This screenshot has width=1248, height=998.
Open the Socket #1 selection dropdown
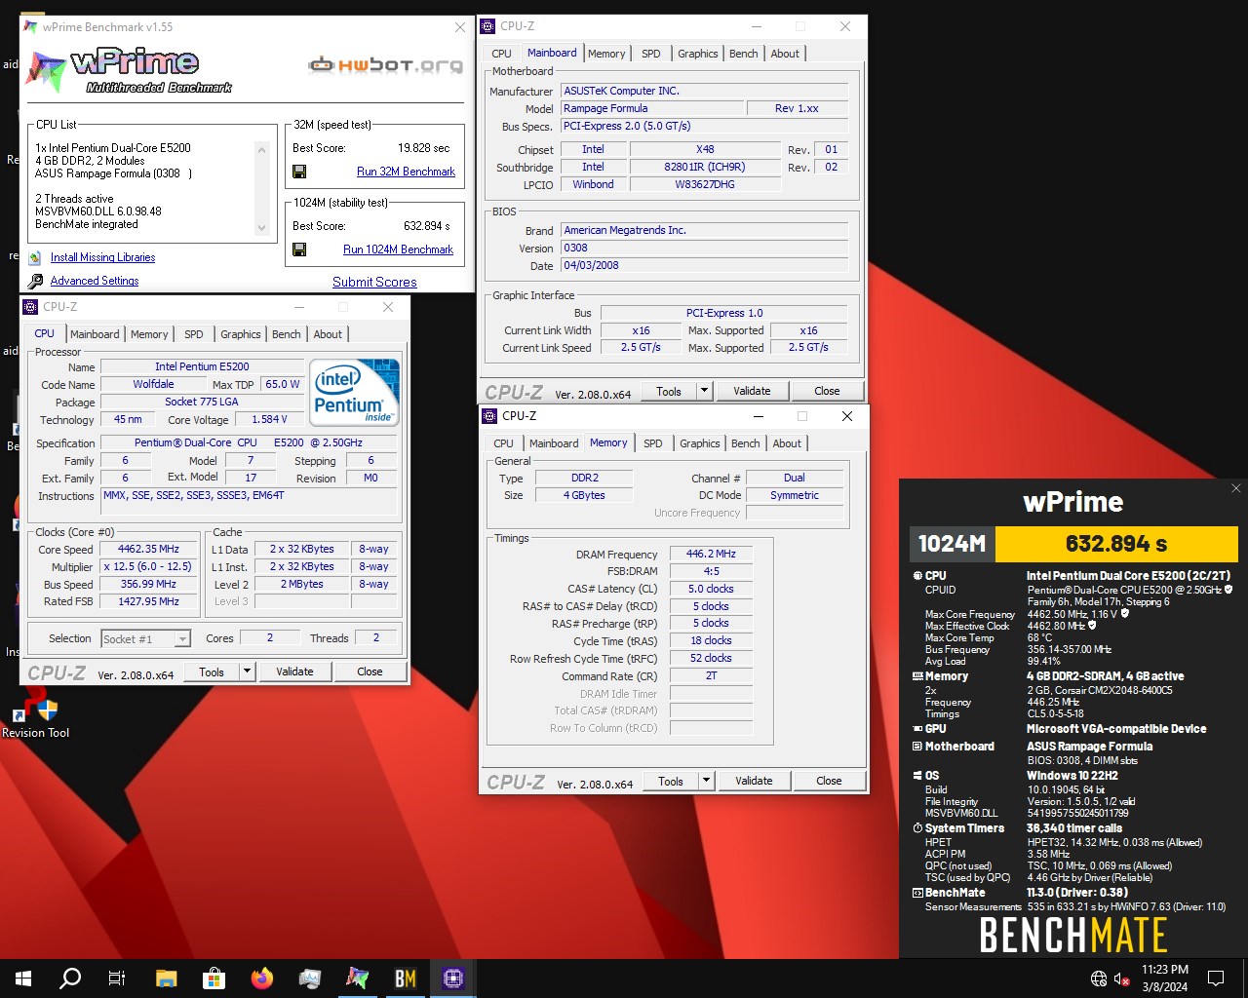pos(181,639)
